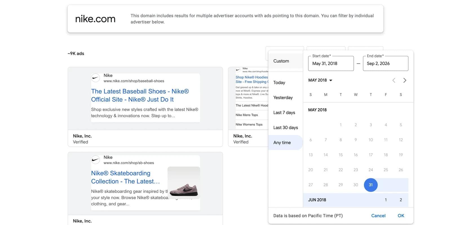The image size is (451, 225).
Task: Select the Custom range option
Action: point(286,61)
